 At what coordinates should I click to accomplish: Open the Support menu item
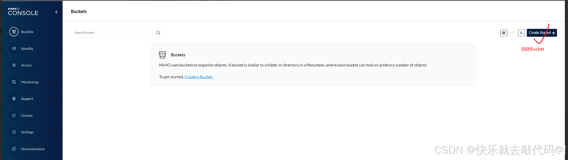click(x=27, y=99)
